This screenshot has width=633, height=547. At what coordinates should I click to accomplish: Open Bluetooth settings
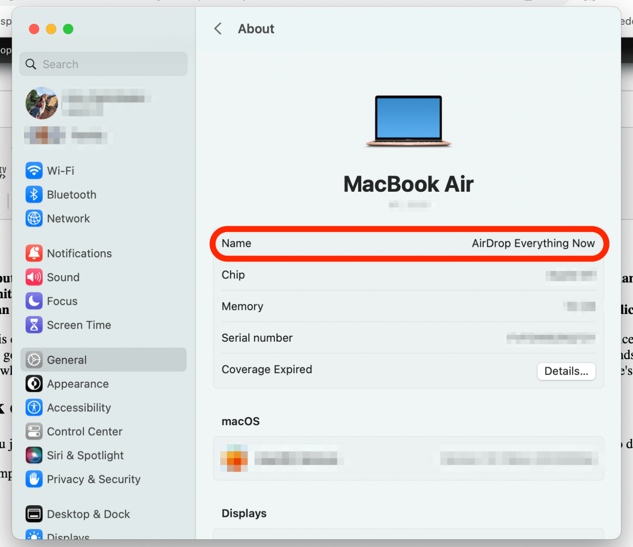click(71, 194)
